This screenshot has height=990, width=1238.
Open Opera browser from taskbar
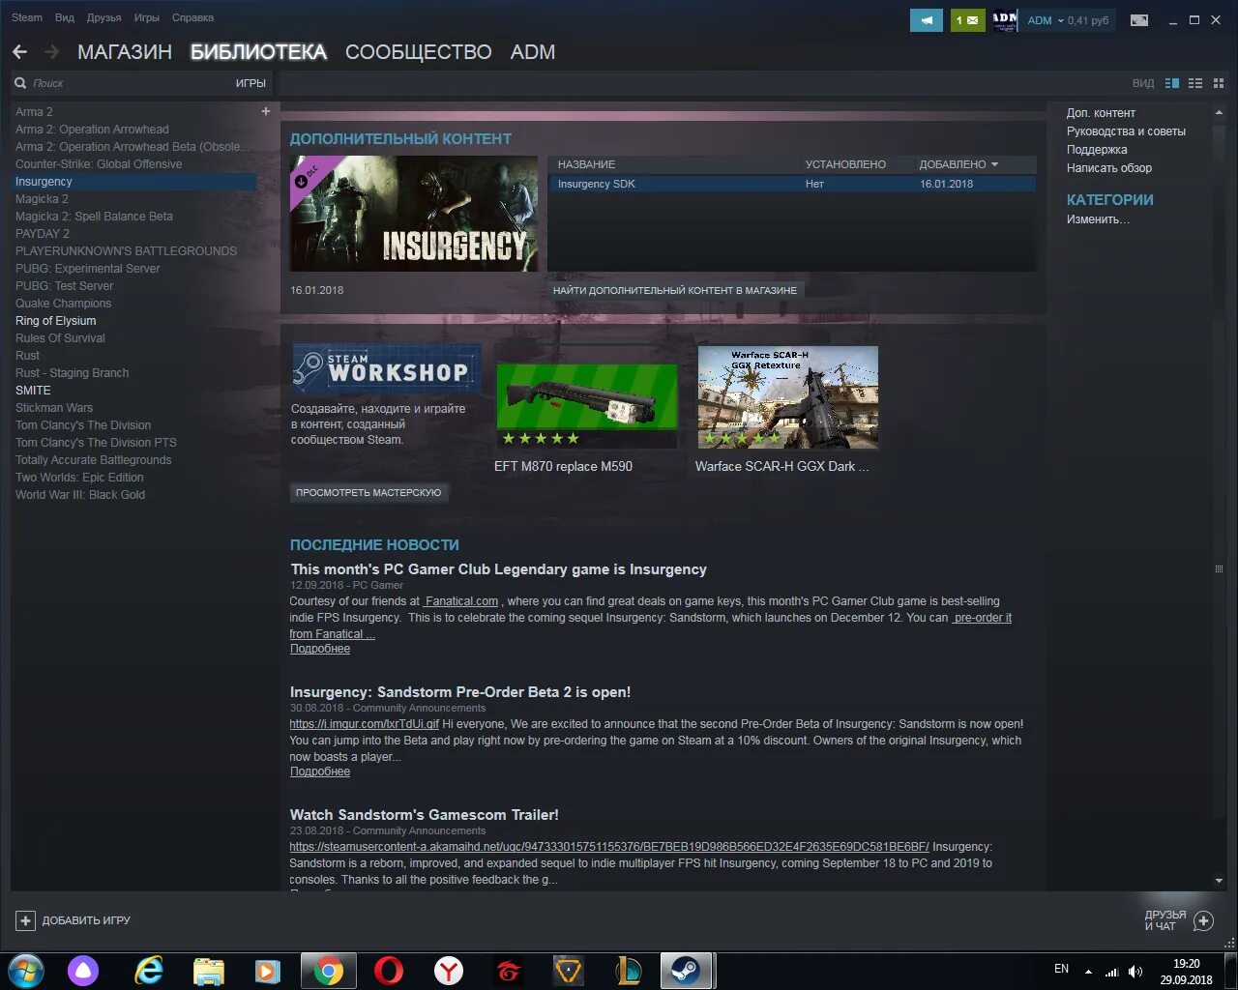pos(389,970)
